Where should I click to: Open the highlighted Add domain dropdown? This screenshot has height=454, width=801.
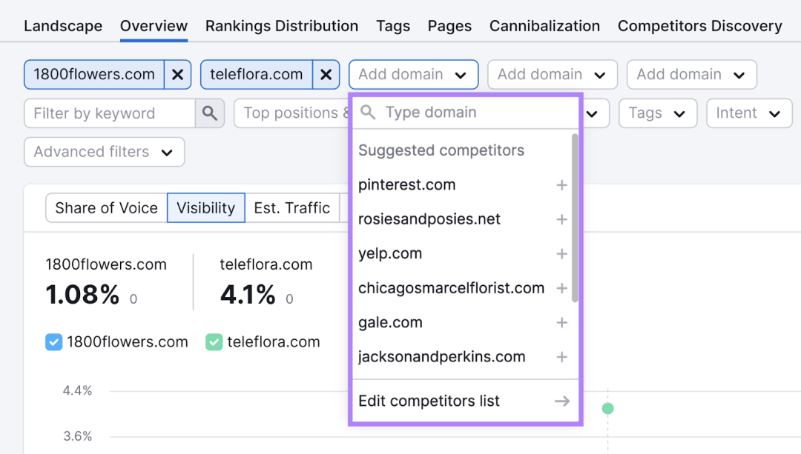pyautogui.click(x=413, y=75)
